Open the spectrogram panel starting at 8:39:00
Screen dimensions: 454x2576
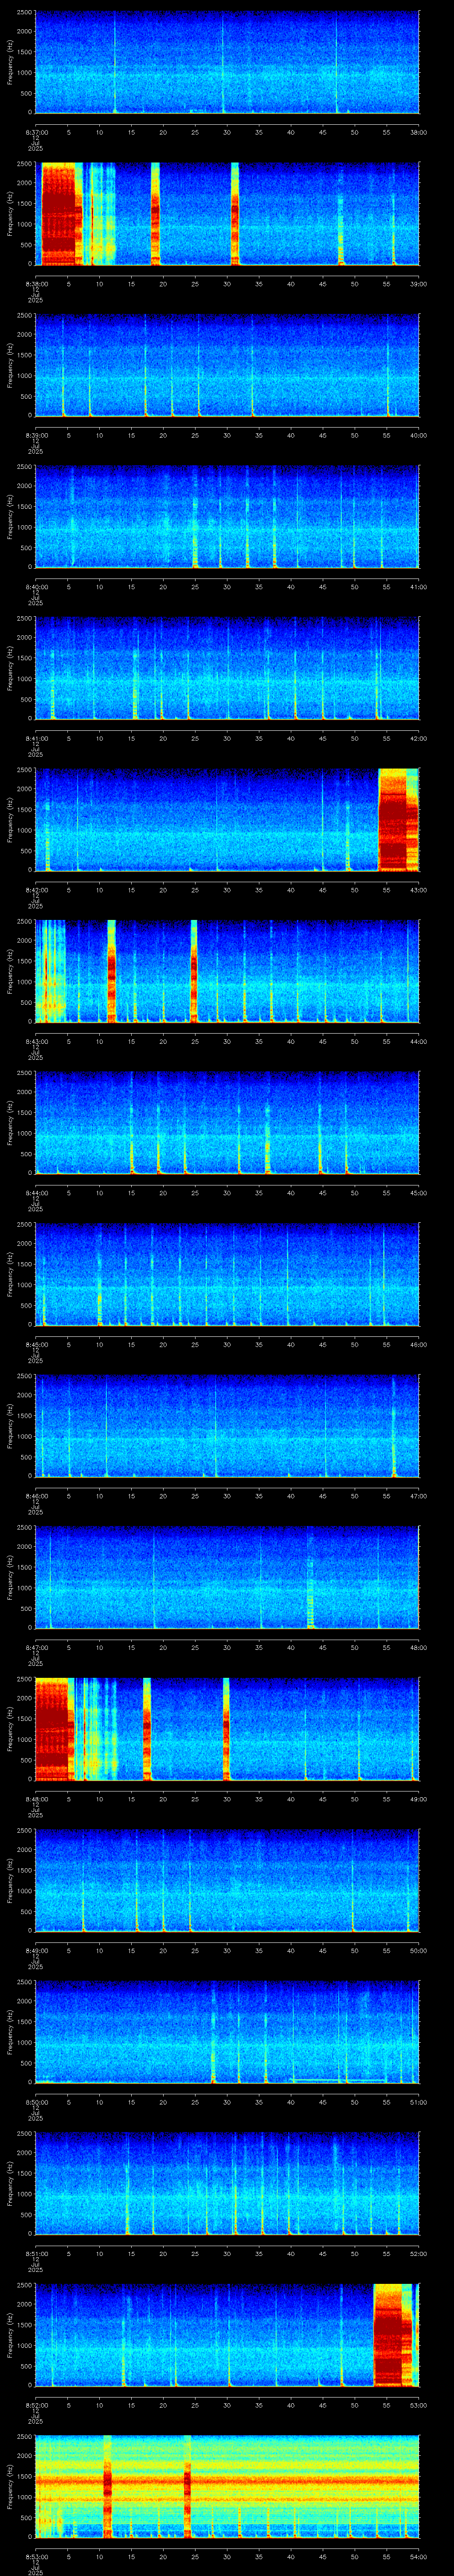(227, 365)
